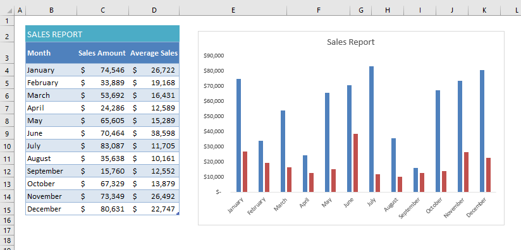Click the December month cell
Screen dimensions: 521x250
(51, 209)
